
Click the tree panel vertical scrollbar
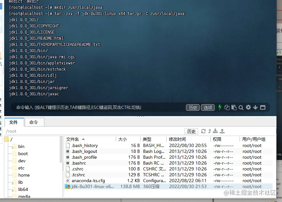(61, 150)
